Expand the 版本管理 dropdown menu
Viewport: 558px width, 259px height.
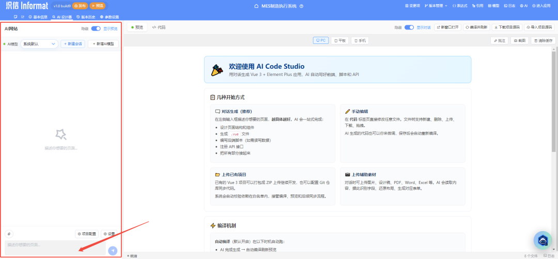[436, 6]
